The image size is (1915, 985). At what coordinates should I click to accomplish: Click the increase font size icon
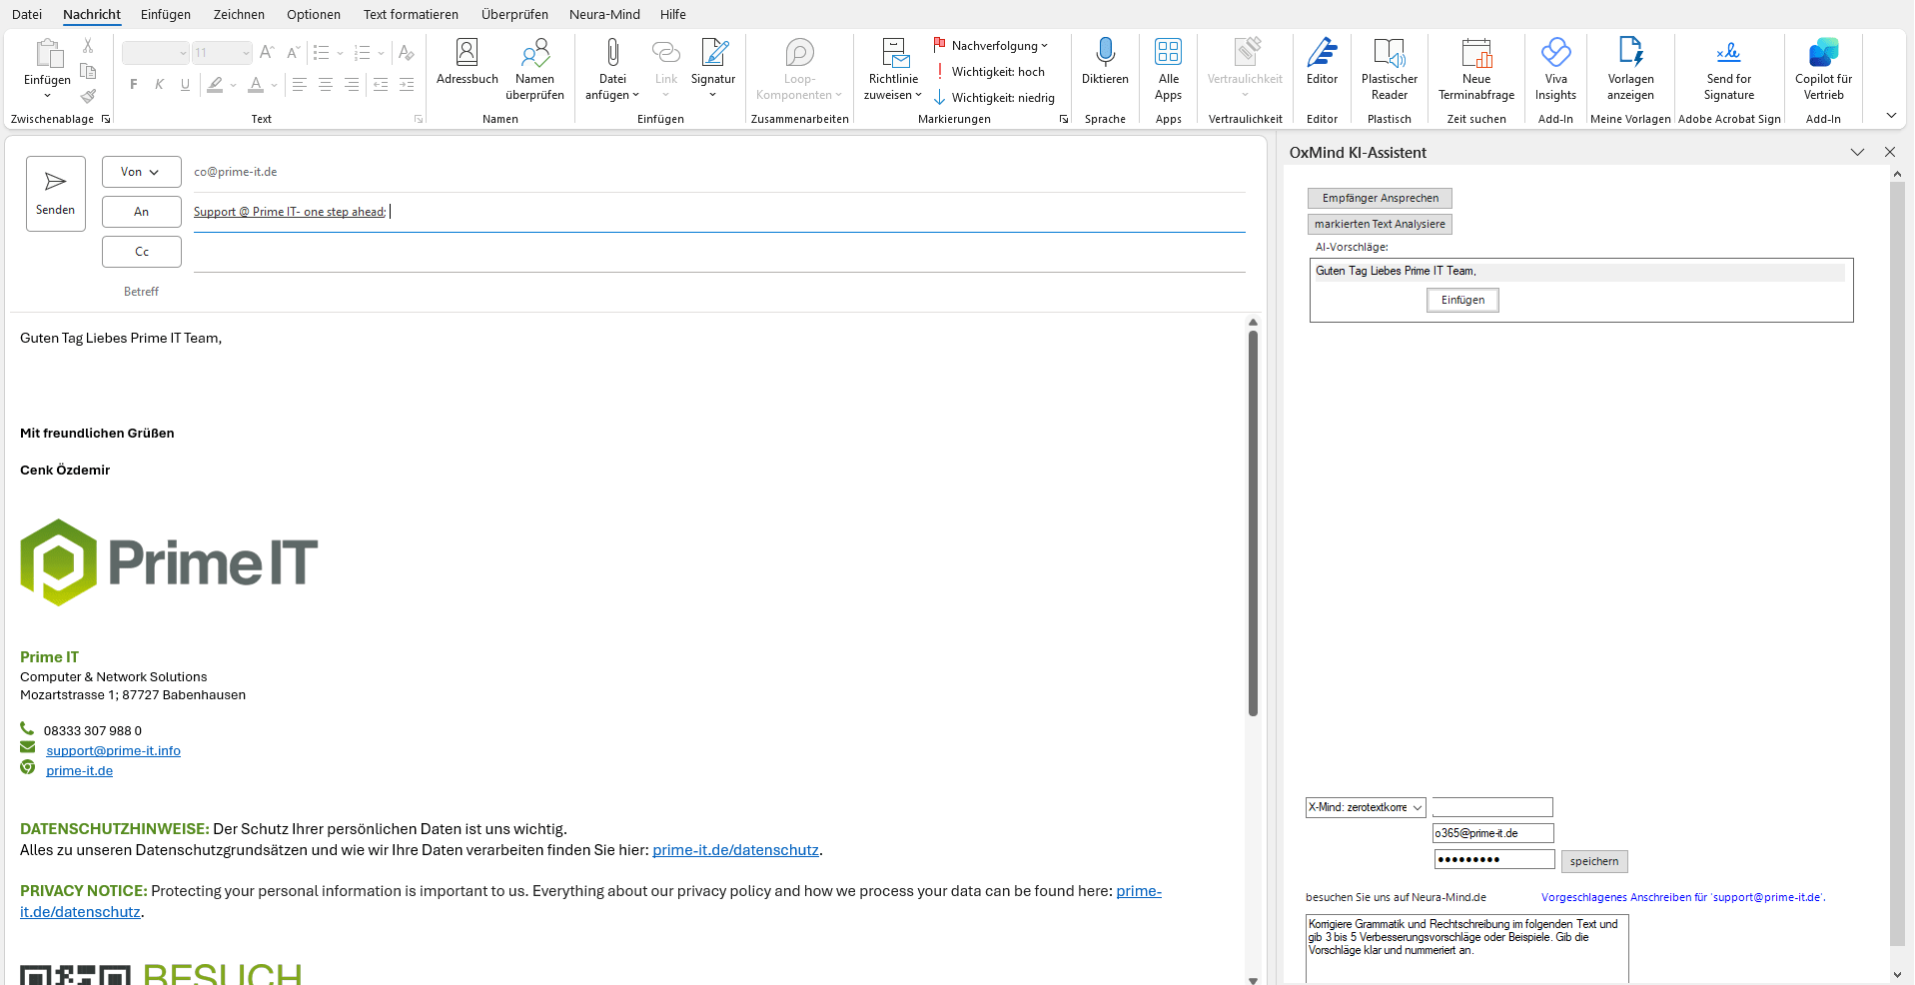click(x=267, y=53)
